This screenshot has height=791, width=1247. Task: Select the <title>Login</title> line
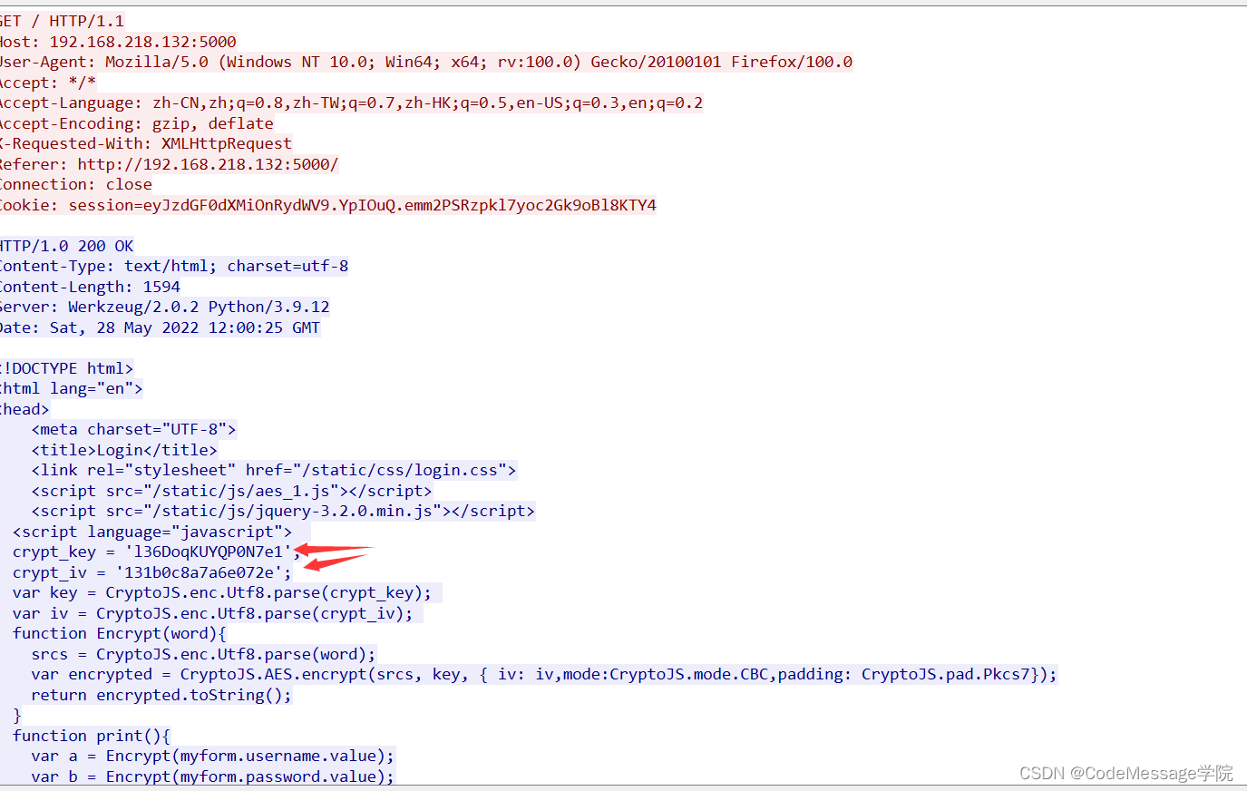click(124, 450)
